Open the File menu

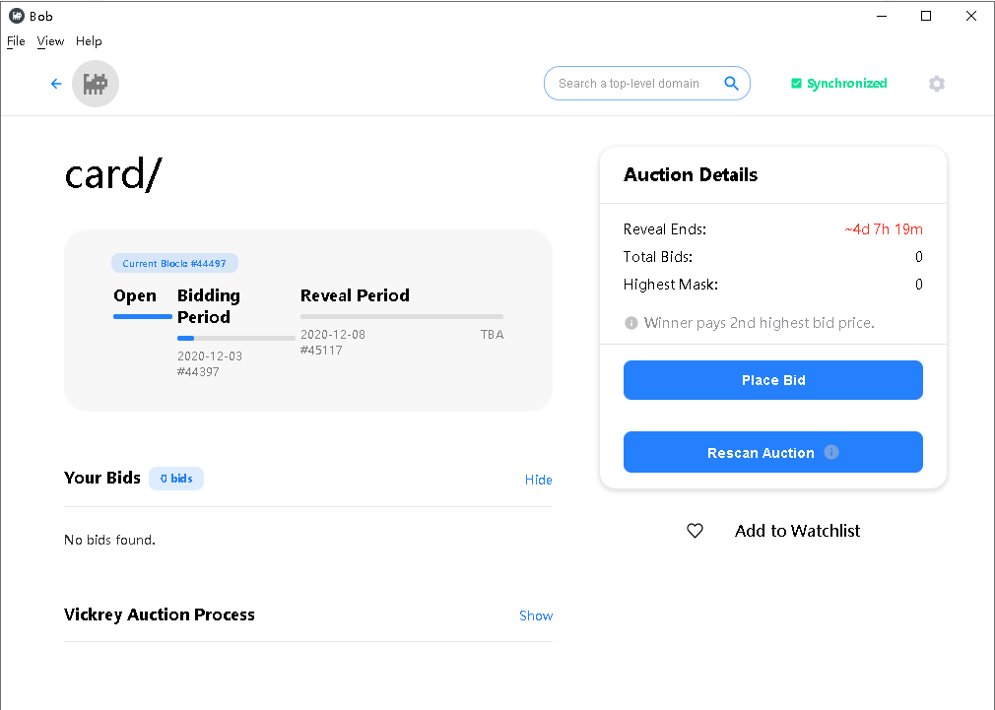[x=16, y=41]
